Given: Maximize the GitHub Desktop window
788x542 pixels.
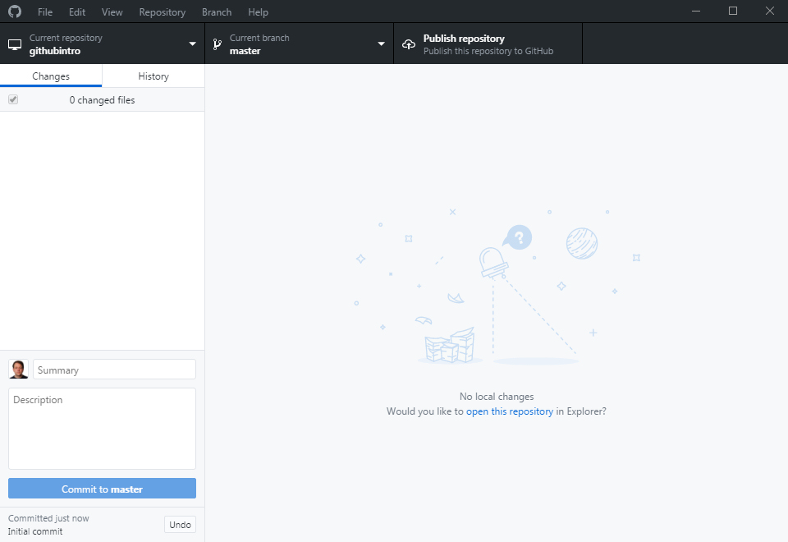Looking at the screenshot, I should (733, 11).
